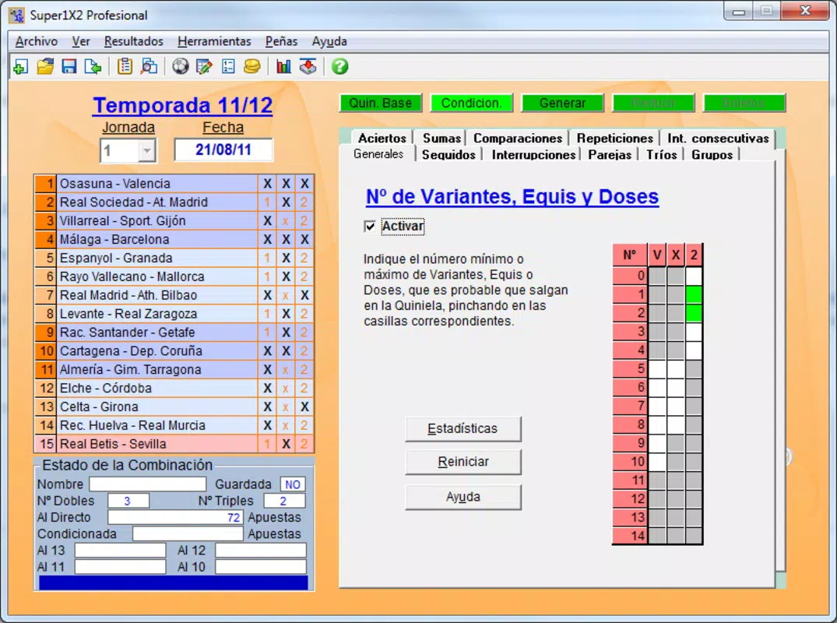Toggle sign 1 for Real Betis - Sevilla
This screenshot has width=837, height=623.
coord(267,444)
